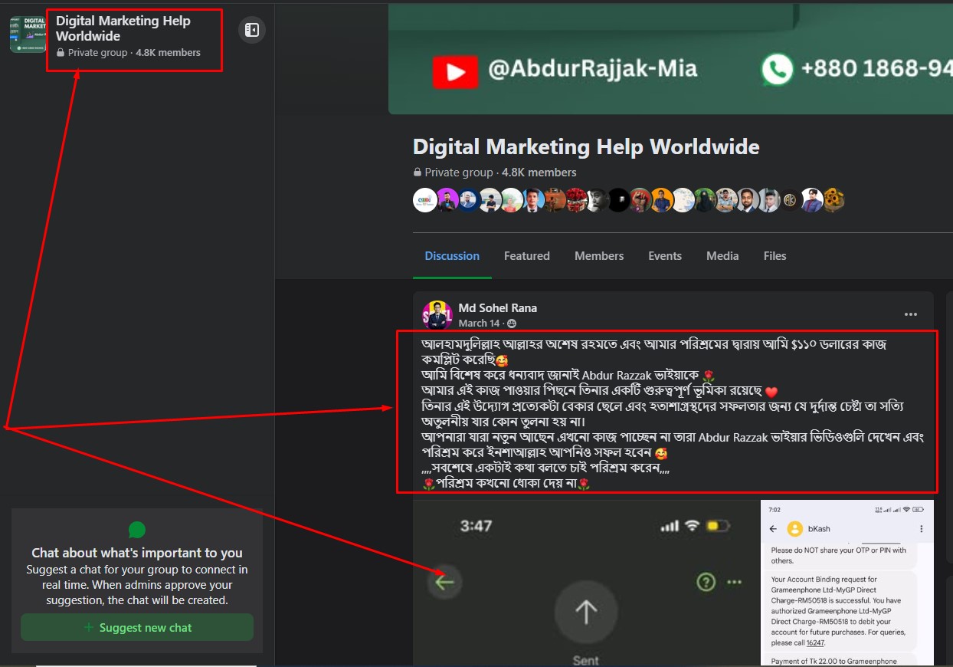Click the "Chat about what's important to you" heading
953x667 pixels.
[137, 553]
